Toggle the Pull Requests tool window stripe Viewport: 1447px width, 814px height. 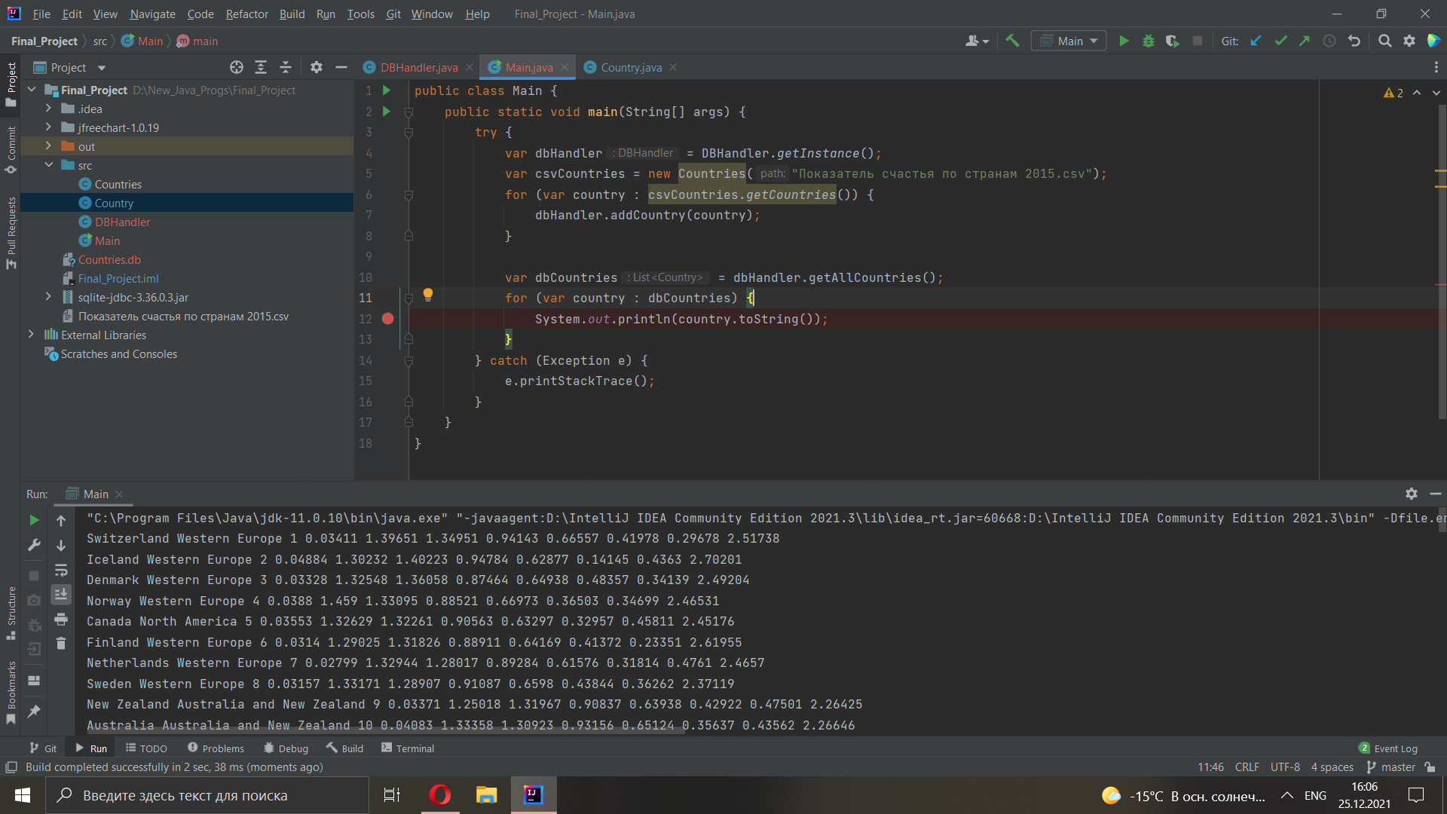pos(11,233)
